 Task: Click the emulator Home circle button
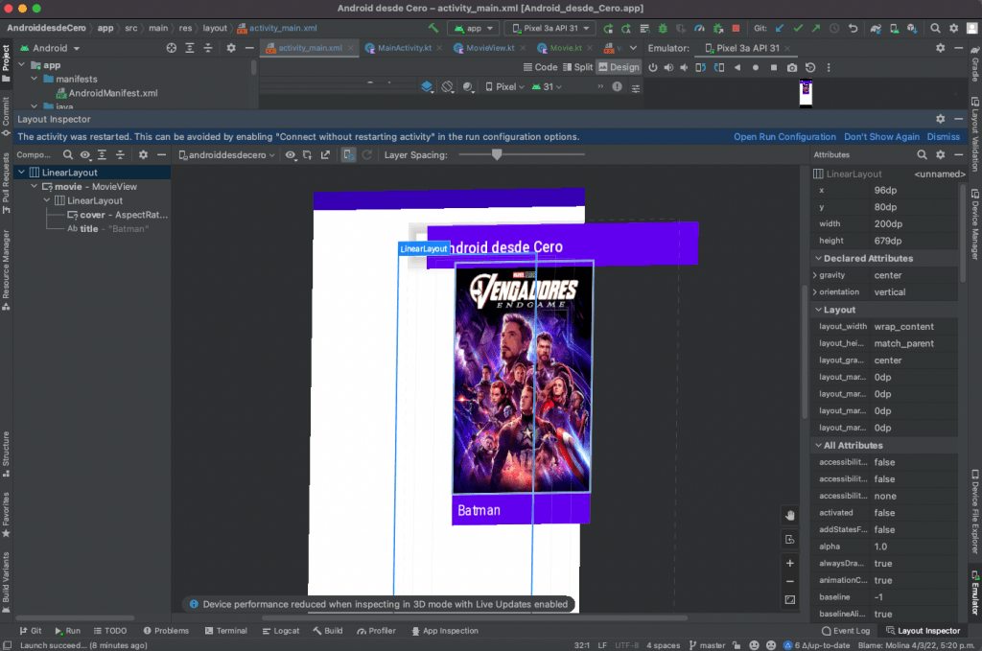point(756,68)
